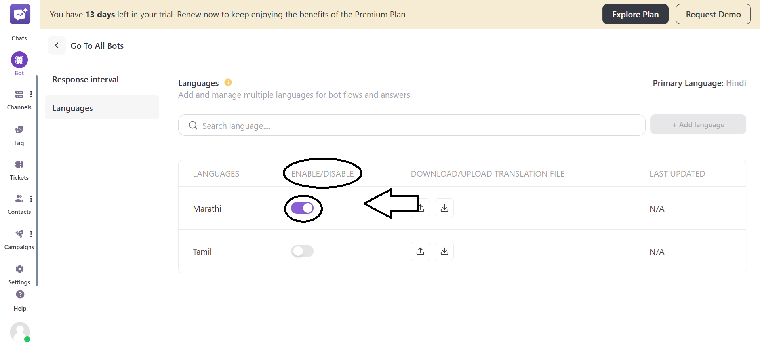Enable the Tamil language toggle
760x345 pixels.
tap(302, 251)
